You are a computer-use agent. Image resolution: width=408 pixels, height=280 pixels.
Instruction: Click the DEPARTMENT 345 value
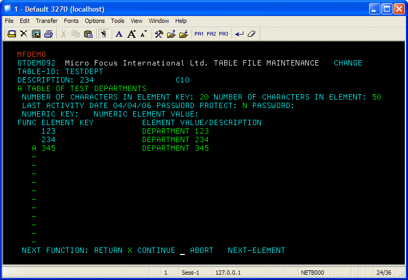tap(175, 148)
